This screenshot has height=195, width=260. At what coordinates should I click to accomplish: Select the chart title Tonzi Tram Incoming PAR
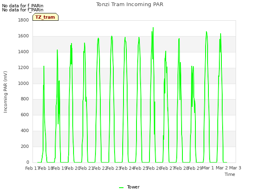coord(130,4)
